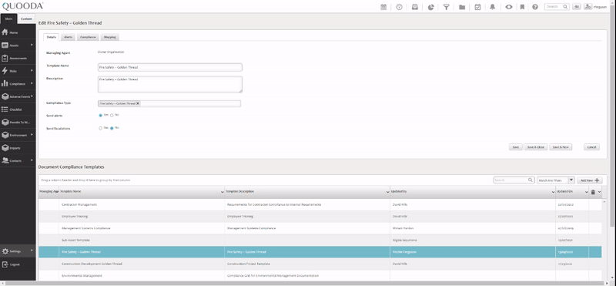
Task: Switch to the Details tab
Action: click(51, 37)
